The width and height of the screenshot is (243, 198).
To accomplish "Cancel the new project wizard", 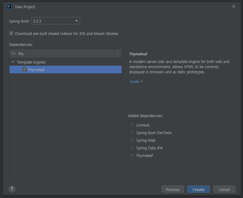I will point(224,189).
